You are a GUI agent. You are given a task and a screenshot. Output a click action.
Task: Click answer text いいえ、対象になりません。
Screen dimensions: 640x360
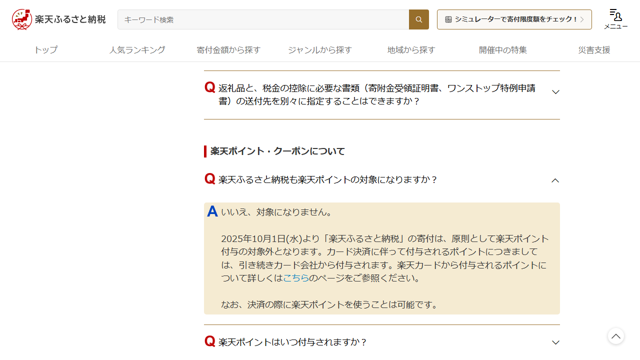(x=277, y=212)
